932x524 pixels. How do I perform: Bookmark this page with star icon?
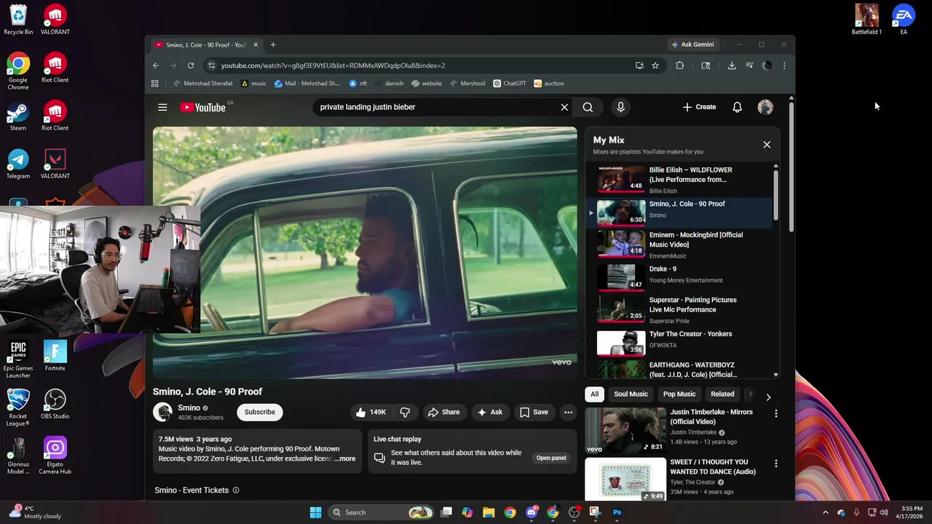(x=655, y=65)
